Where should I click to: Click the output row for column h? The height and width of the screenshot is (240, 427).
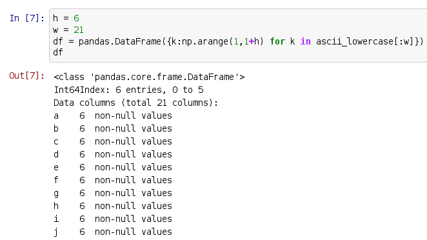pos(113,206)
